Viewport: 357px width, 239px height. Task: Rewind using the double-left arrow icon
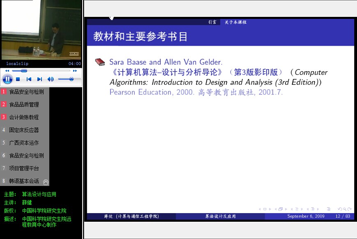pos(7,71)
